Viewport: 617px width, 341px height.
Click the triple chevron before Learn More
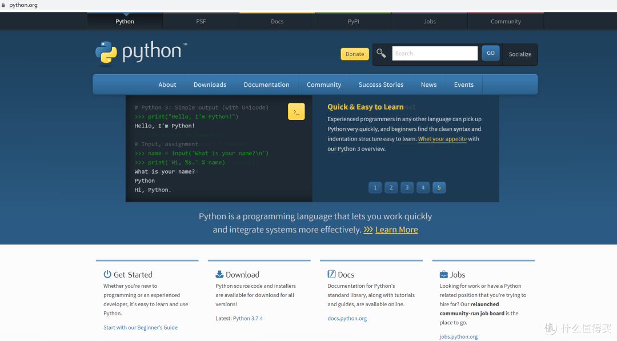[368, 230]
